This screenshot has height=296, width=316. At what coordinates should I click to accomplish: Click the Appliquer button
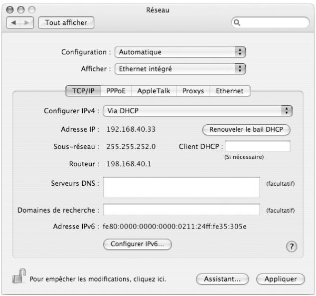click(x=281, y=279)
